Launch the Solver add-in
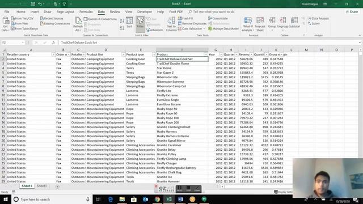Viewport: 363px width, 204px height. (314, 23)
